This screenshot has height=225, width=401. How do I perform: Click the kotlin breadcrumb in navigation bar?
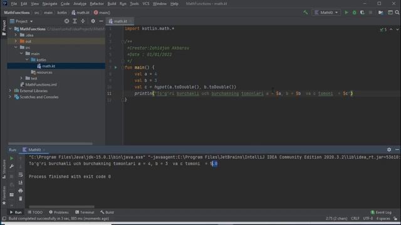coord(62,12)
